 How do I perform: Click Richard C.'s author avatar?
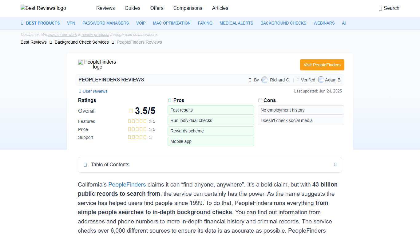(x=264, y=80)
